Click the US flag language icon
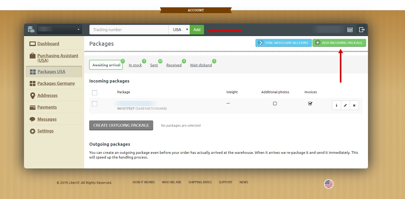The width and height of the screenshot is (405, 199). click(x=329, y=184)
